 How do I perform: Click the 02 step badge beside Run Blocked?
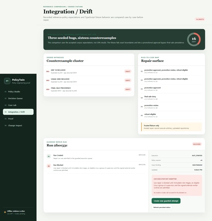point(49,166)
